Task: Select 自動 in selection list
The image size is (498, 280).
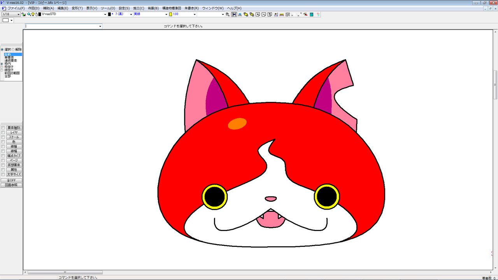Action: [x=13, y=54]
